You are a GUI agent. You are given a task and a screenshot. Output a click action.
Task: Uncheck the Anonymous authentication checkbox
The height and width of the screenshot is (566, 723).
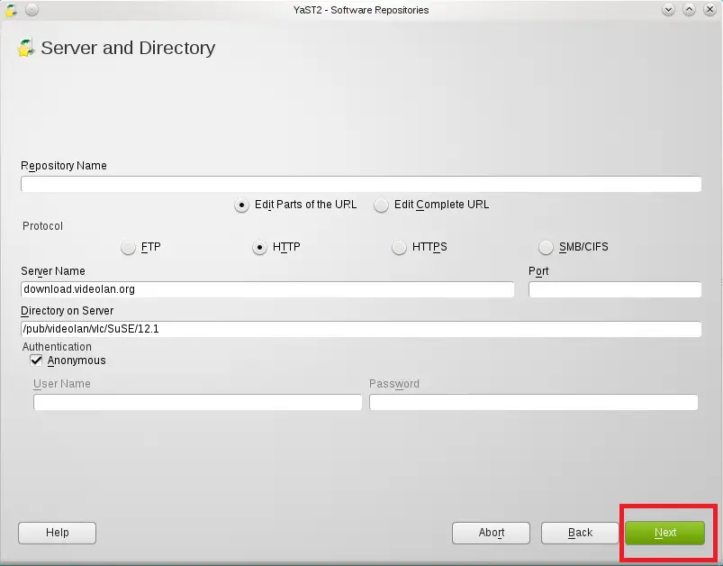coord(36,361)
